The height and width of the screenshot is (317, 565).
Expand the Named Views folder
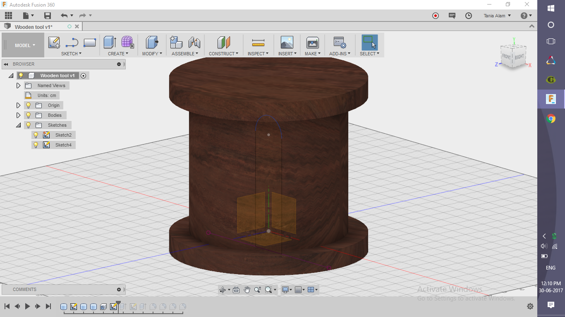[18, 85]
